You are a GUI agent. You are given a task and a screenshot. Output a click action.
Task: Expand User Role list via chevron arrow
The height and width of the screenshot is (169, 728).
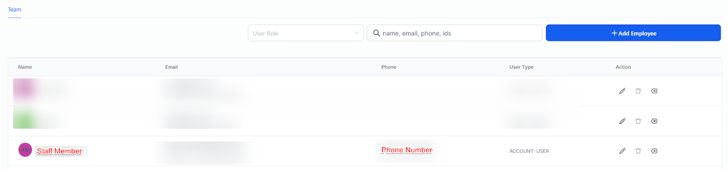point(356,33)
